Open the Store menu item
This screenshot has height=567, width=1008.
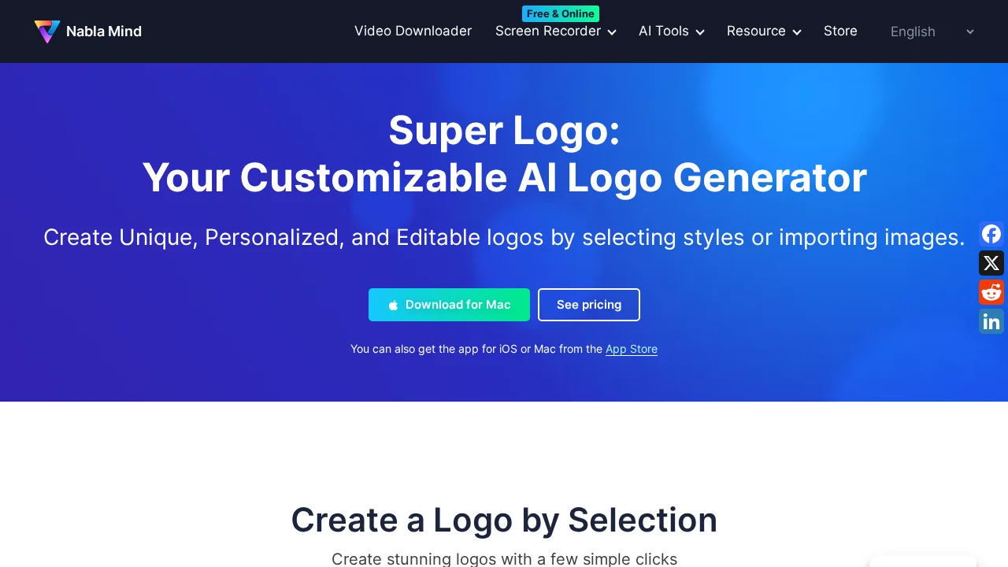840,31
